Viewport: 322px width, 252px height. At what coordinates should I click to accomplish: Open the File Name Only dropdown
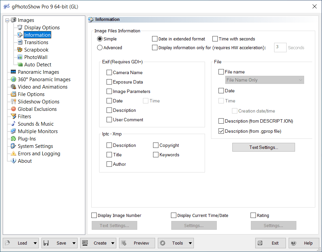(264, 80)
